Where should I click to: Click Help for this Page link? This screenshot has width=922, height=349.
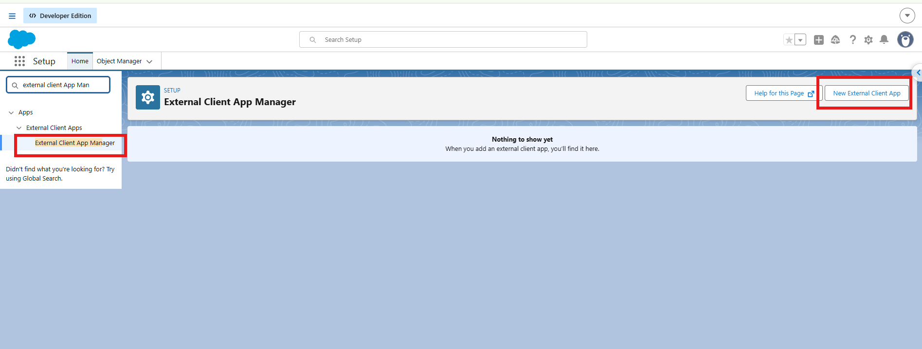click(784, 93)
